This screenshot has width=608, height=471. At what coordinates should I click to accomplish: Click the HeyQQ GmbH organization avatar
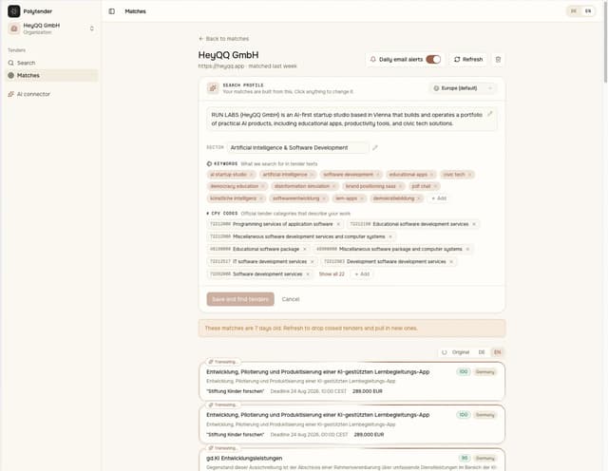[x=14, y=28]
